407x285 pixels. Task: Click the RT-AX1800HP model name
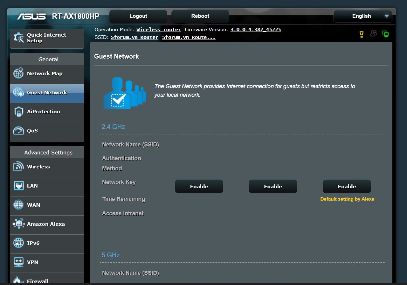tap(76, 16)
